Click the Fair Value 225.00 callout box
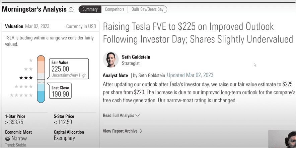296x148 pixels. pyautogui.click(x=69, y=68)
